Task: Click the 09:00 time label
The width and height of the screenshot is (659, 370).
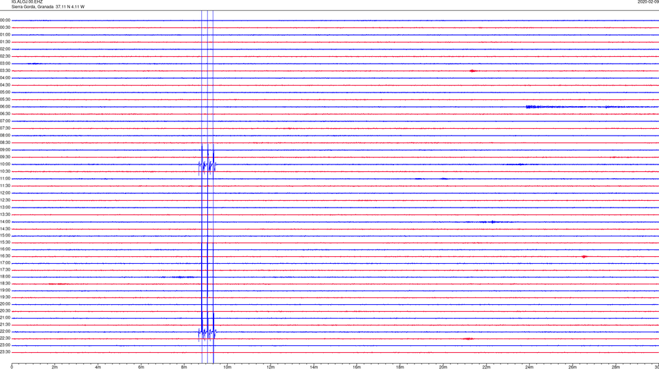Action: pos(5,150)
